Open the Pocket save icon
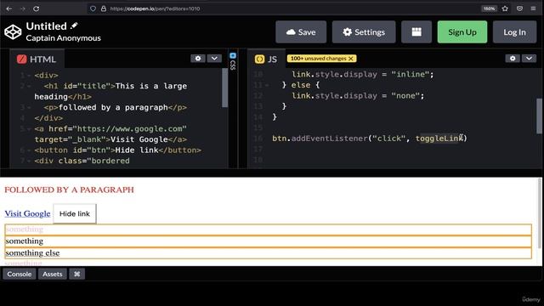Image resolution: width=544 pixels, height=306 pixels. 519,8
